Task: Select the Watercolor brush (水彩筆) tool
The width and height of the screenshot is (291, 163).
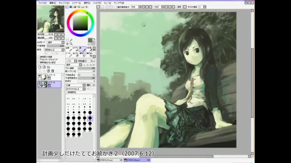Action: 89,49
